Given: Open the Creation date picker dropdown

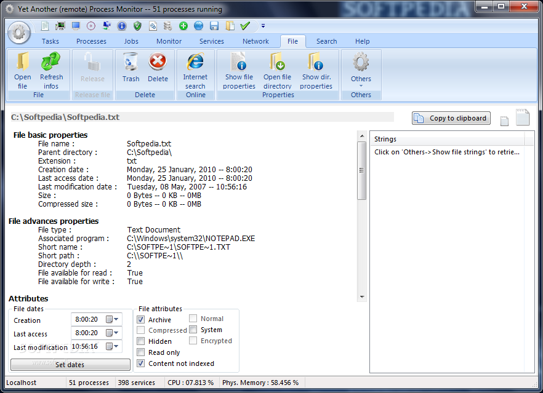Looking at the screenshot, I should click(x=113, y=319).
